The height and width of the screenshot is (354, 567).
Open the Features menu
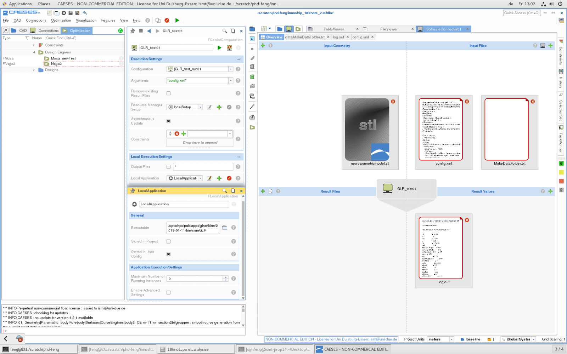tap(108, 21)
